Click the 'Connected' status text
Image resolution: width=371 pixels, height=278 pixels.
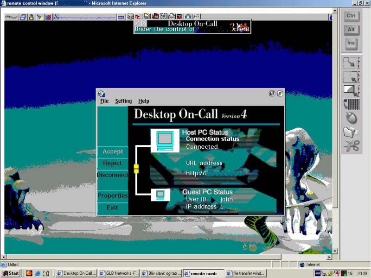tap(202, 147)
